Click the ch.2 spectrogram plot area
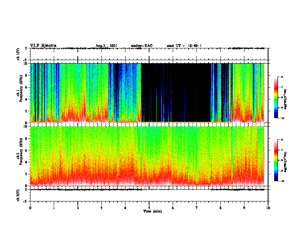 (147, 156)
